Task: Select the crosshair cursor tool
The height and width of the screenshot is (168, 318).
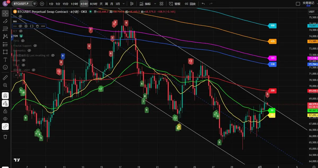Action: (5, 13)
